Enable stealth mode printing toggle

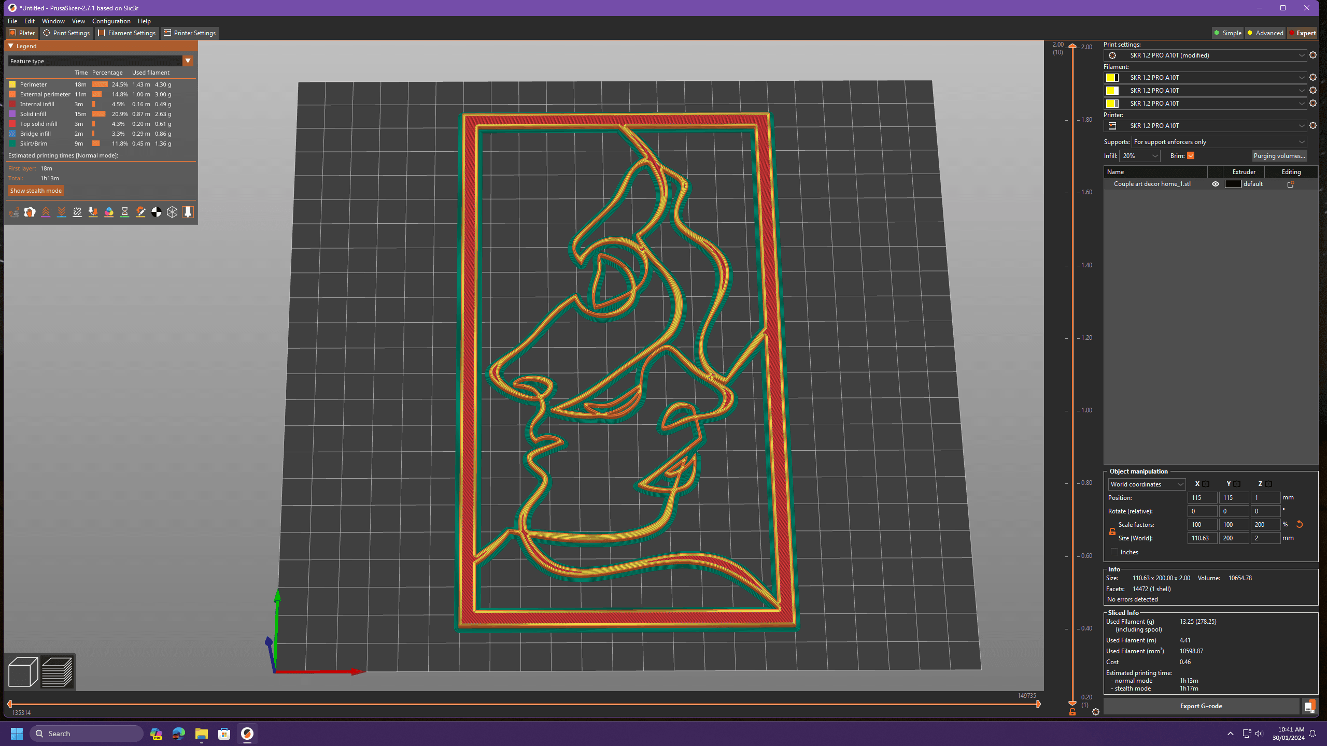(x=36, y=190)
